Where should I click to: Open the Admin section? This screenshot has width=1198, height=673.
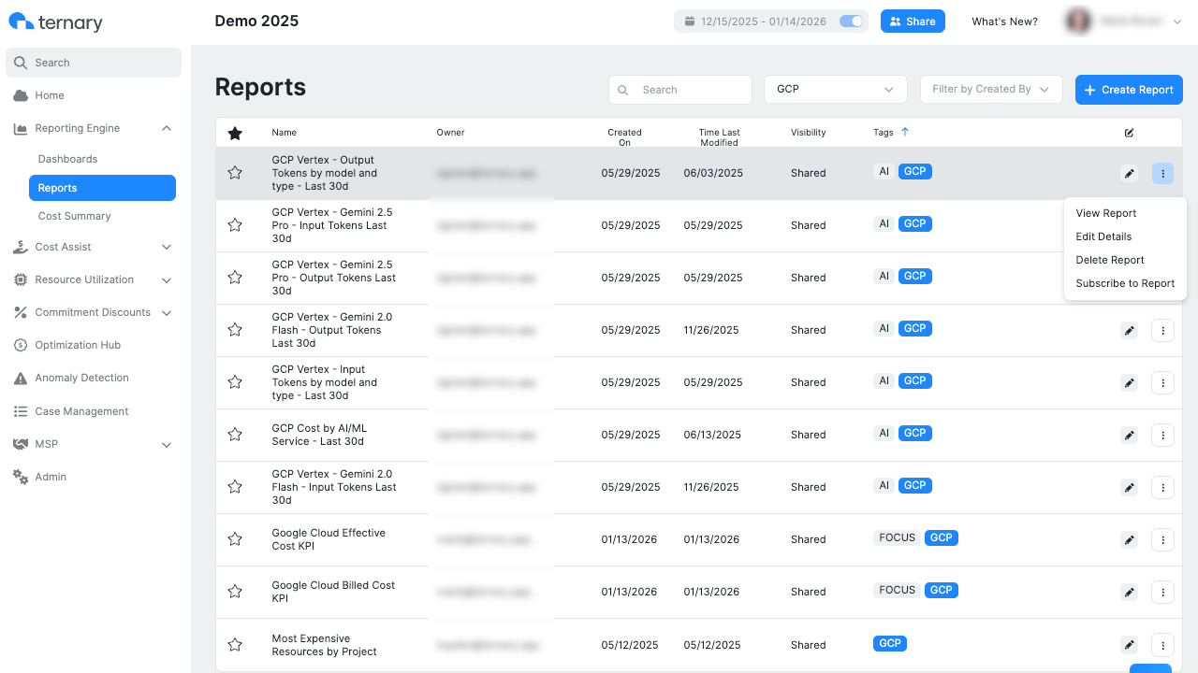click(51, 477)
